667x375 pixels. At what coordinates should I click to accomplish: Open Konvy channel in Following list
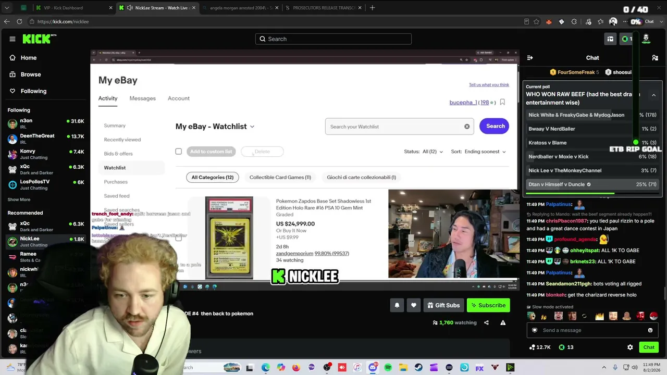pos(45,155)
